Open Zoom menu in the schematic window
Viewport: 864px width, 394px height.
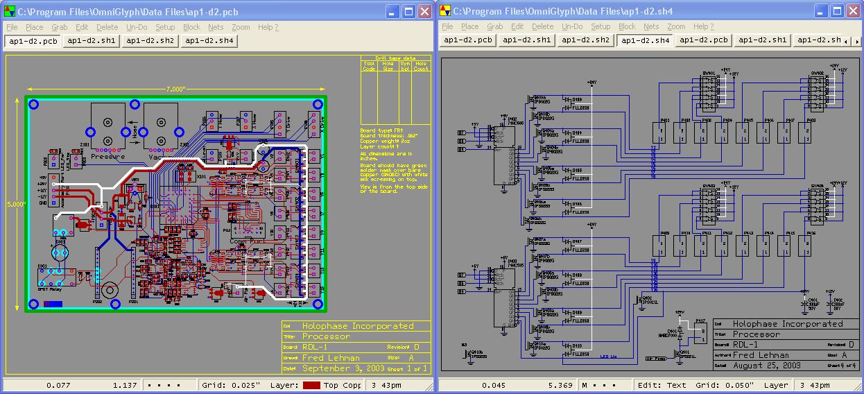coord(676,27)
